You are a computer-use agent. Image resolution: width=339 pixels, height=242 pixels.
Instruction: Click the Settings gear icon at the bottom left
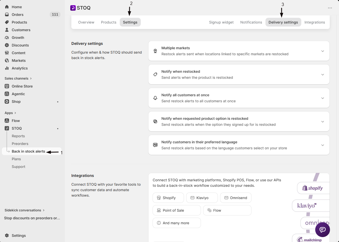[x=7, y=235]
